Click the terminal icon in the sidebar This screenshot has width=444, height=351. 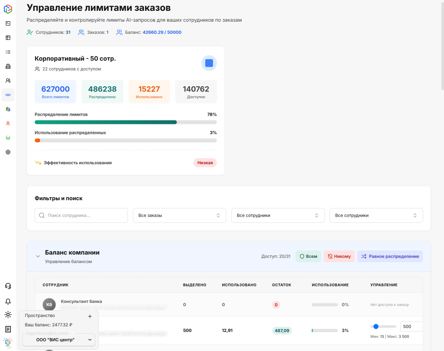point(8,23)
